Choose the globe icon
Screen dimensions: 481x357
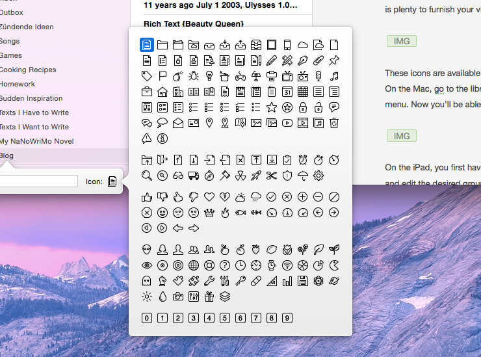(194, 265)
